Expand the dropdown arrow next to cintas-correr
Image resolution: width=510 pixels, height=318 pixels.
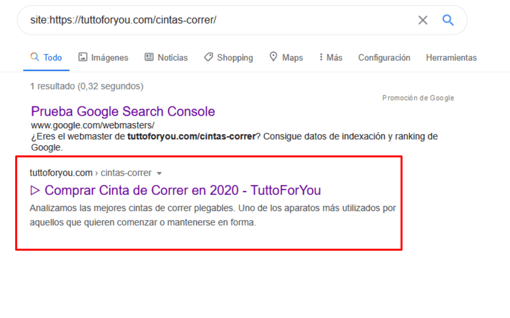click(159, 173)
